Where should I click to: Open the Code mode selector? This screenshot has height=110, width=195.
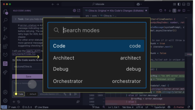[x=19, y=94]
